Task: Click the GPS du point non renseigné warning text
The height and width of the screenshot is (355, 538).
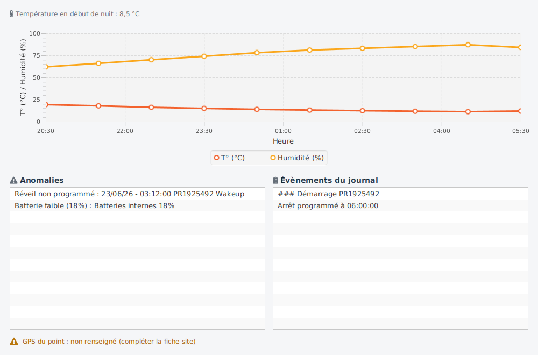Action: 109,342
